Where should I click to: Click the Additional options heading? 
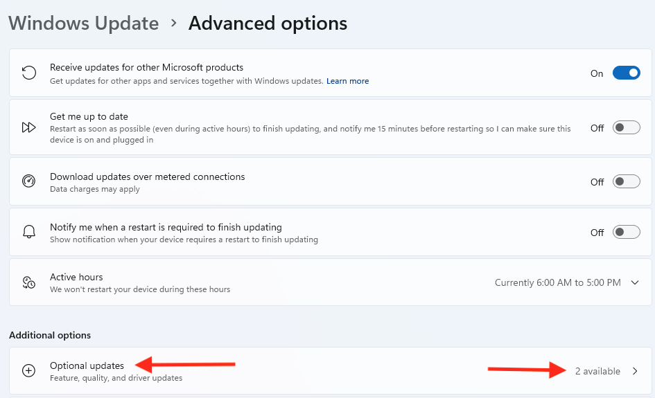[50, 335]
